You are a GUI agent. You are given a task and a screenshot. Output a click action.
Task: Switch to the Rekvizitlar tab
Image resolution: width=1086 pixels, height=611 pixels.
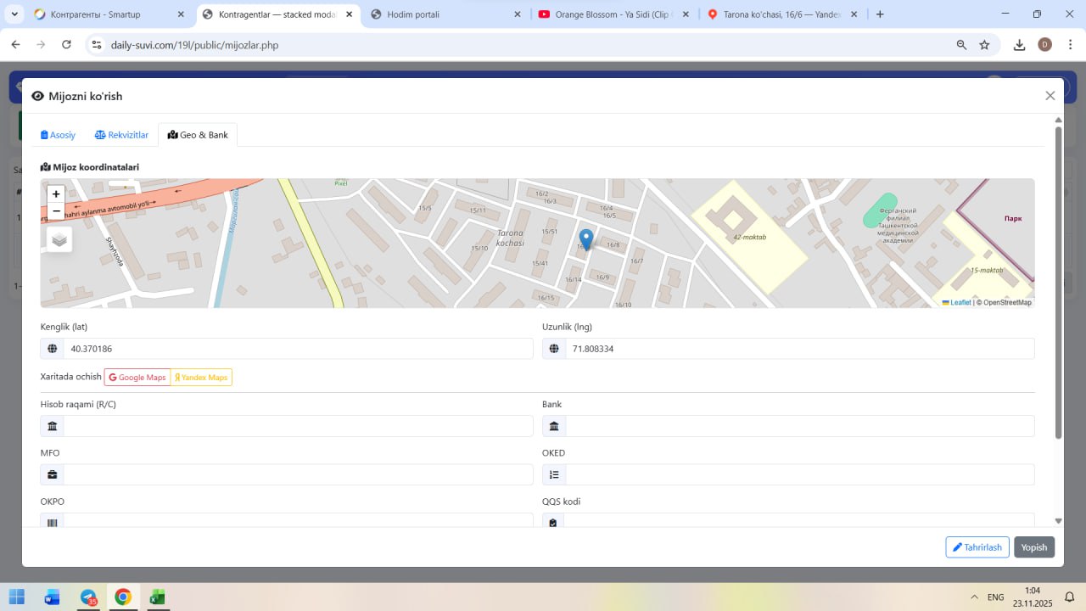[x=121, y=135]
